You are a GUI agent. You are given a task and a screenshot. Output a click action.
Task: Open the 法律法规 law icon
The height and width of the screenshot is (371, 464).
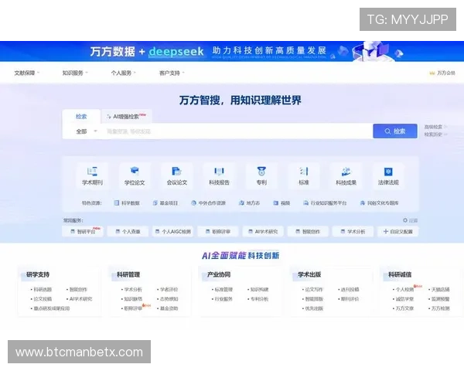(388, 172)
